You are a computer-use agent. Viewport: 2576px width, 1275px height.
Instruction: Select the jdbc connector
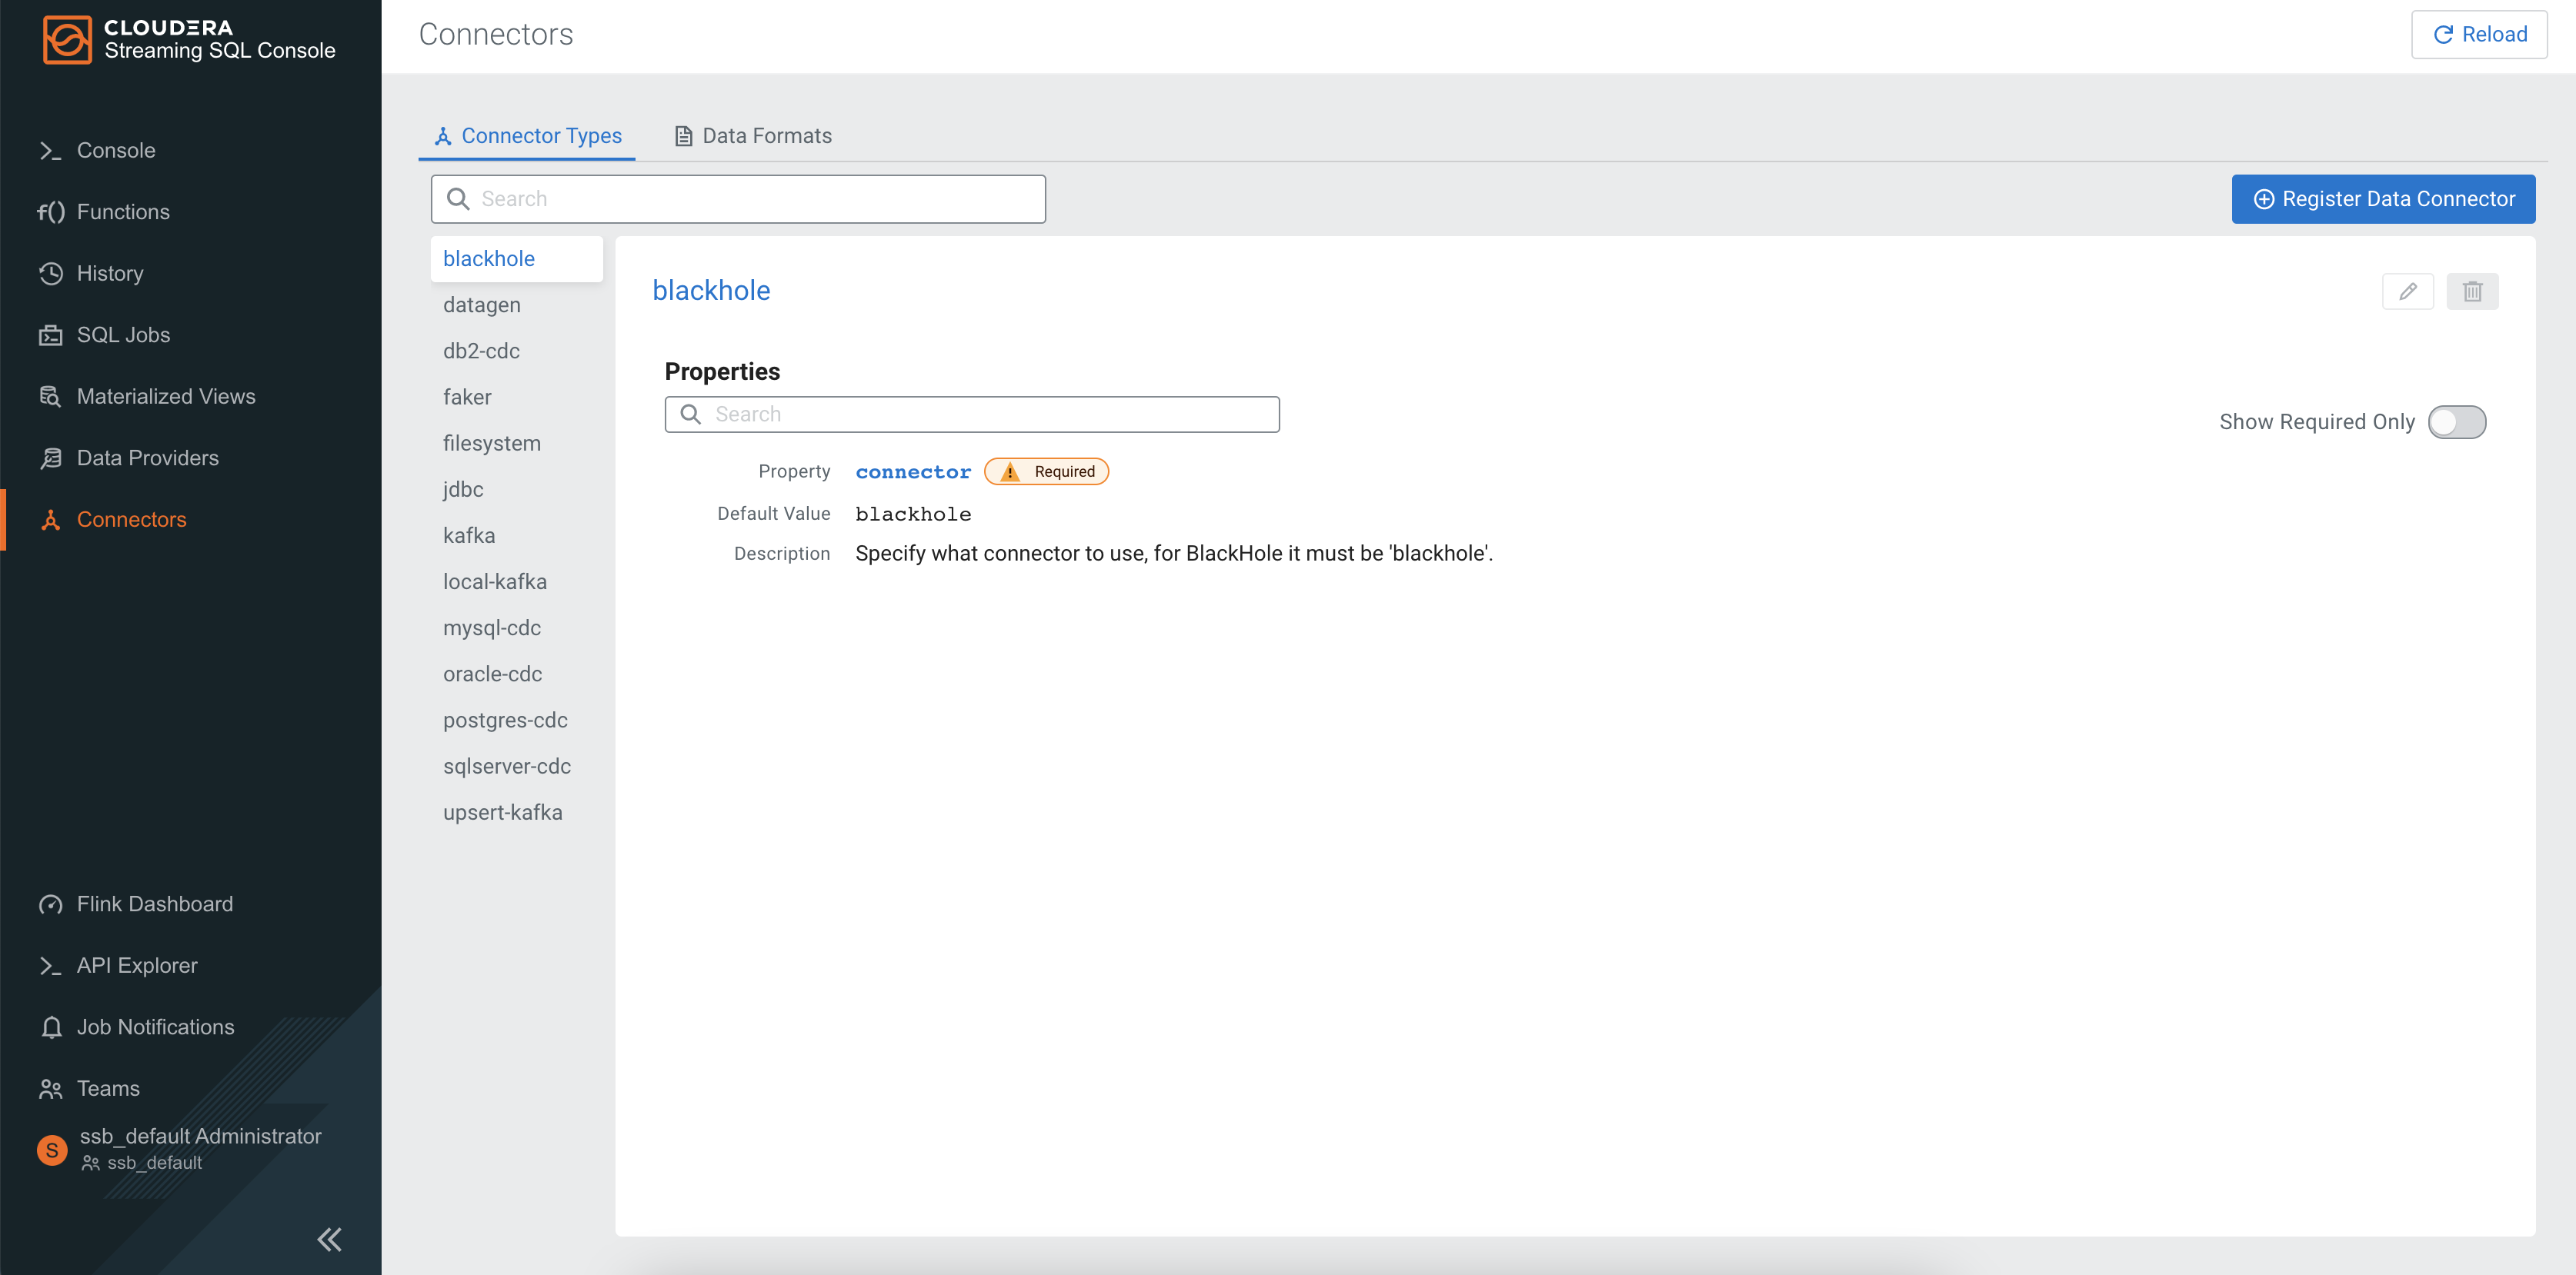coord(516,490)
